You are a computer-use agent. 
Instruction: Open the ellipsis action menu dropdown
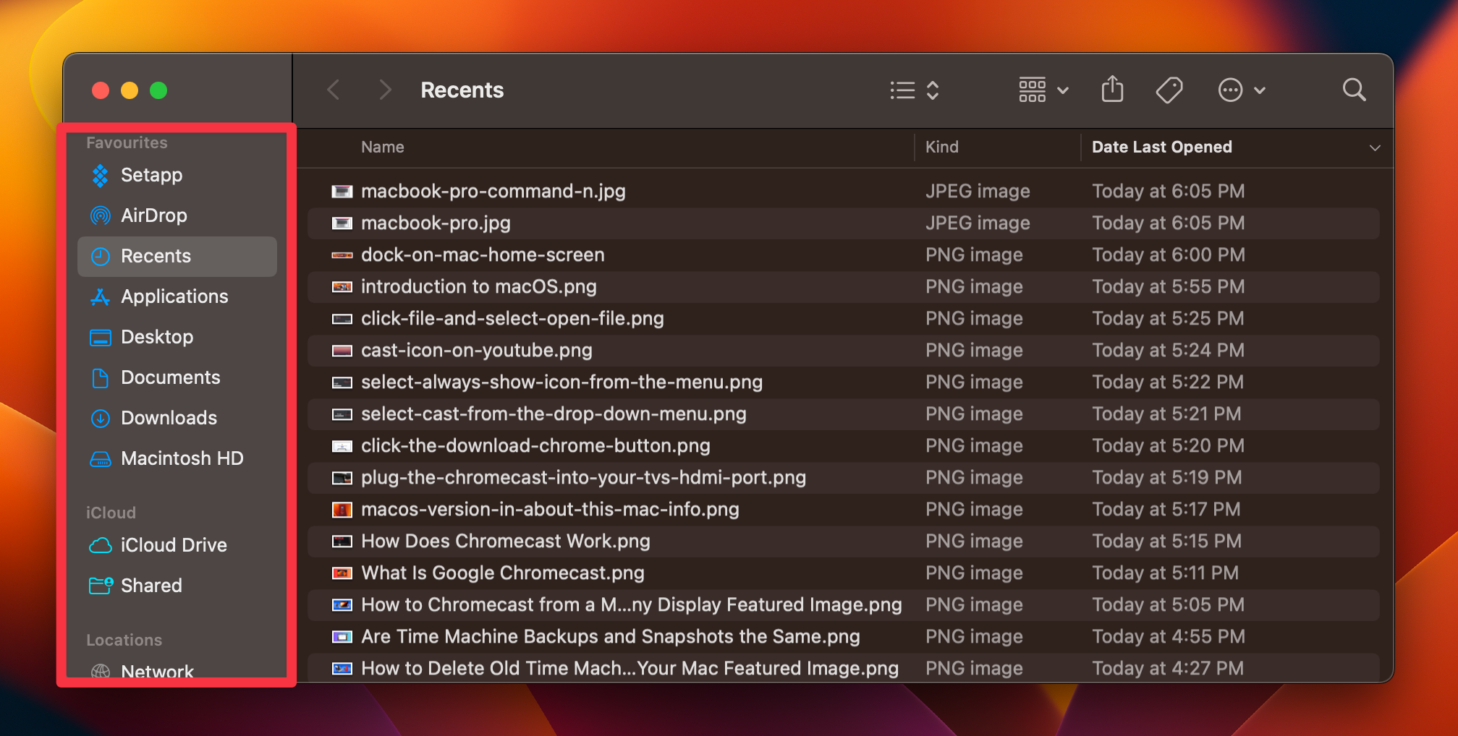1241,90
